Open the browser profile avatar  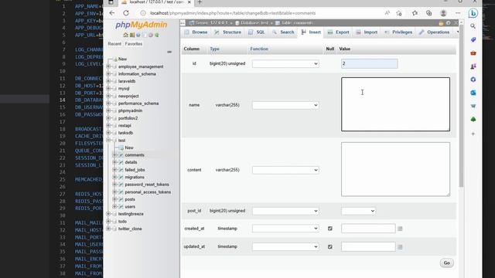pos(443,13)
